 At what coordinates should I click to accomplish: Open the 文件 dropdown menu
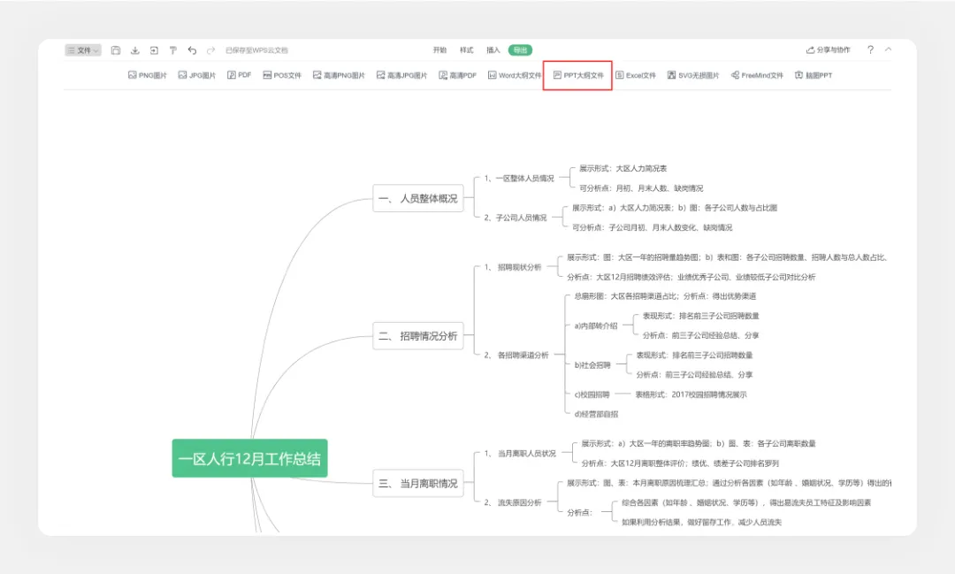click(83, 50)
